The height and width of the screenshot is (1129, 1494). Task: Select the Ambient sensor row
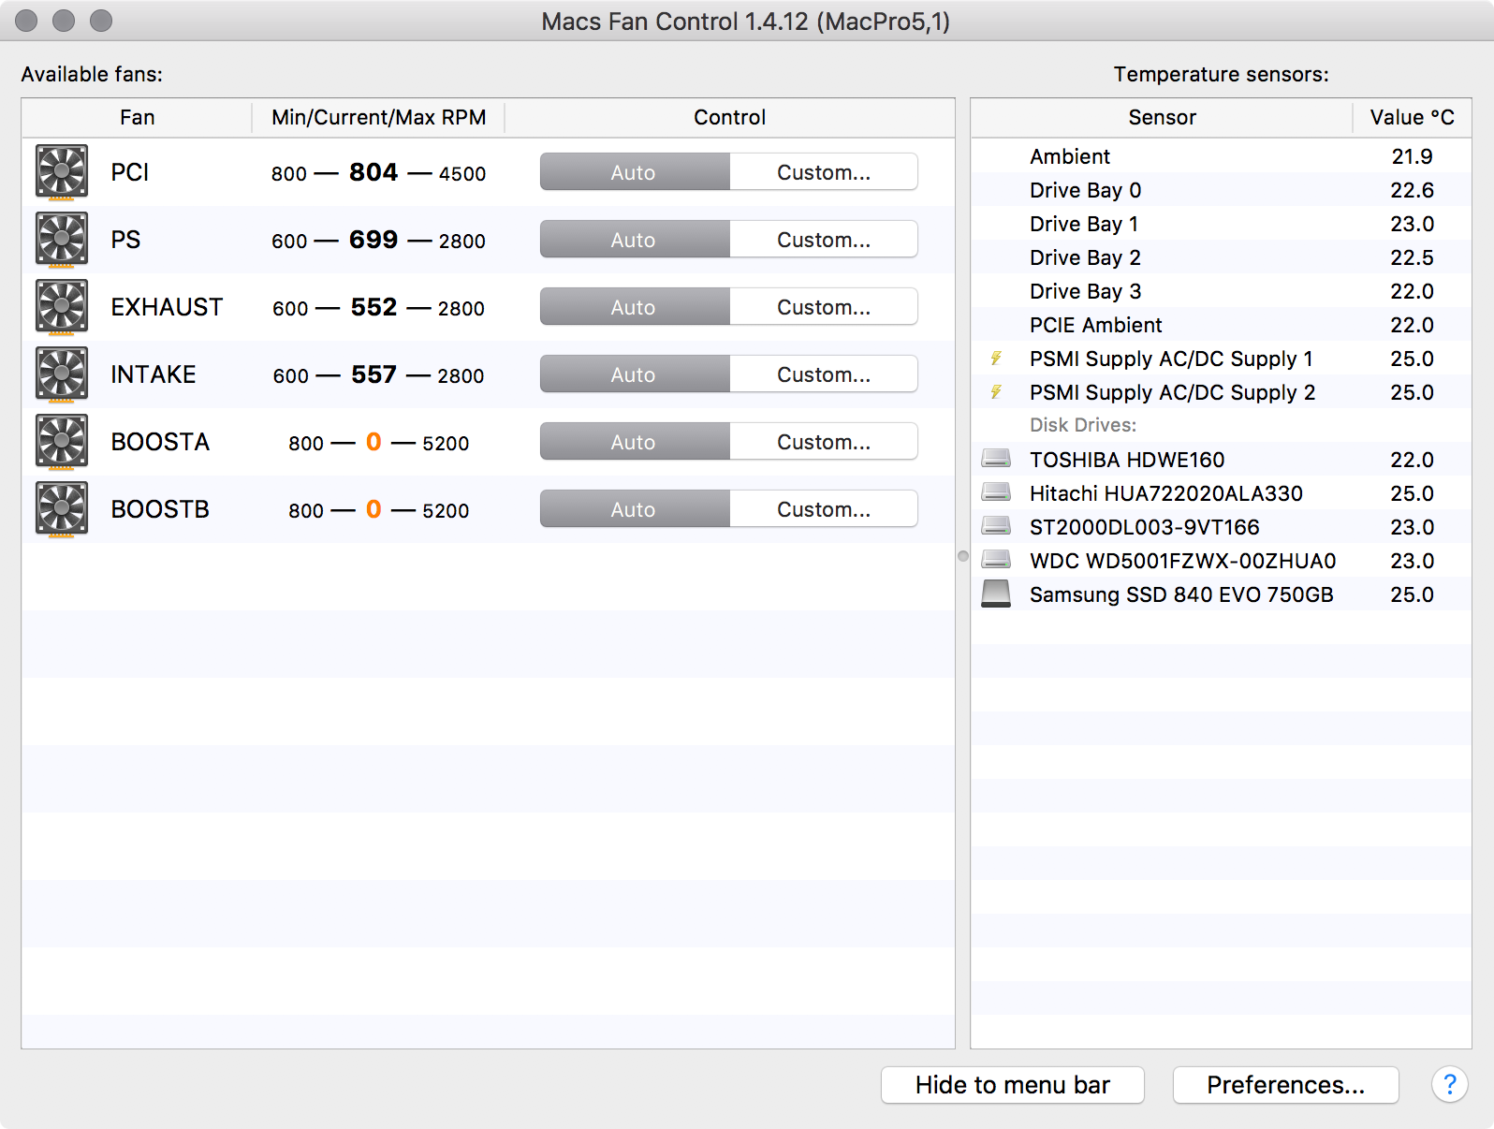(x=1222, y=156)
